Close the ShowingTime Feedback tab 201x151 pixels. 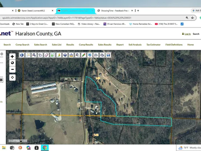pyautogui.click(x=132, y=11)
